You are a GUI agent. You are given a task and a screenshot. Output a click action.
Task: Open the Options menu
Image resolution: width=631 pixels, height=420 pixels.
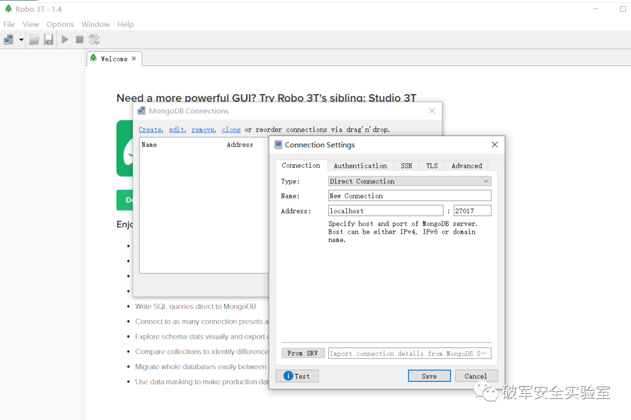click(x=60, y=24)
